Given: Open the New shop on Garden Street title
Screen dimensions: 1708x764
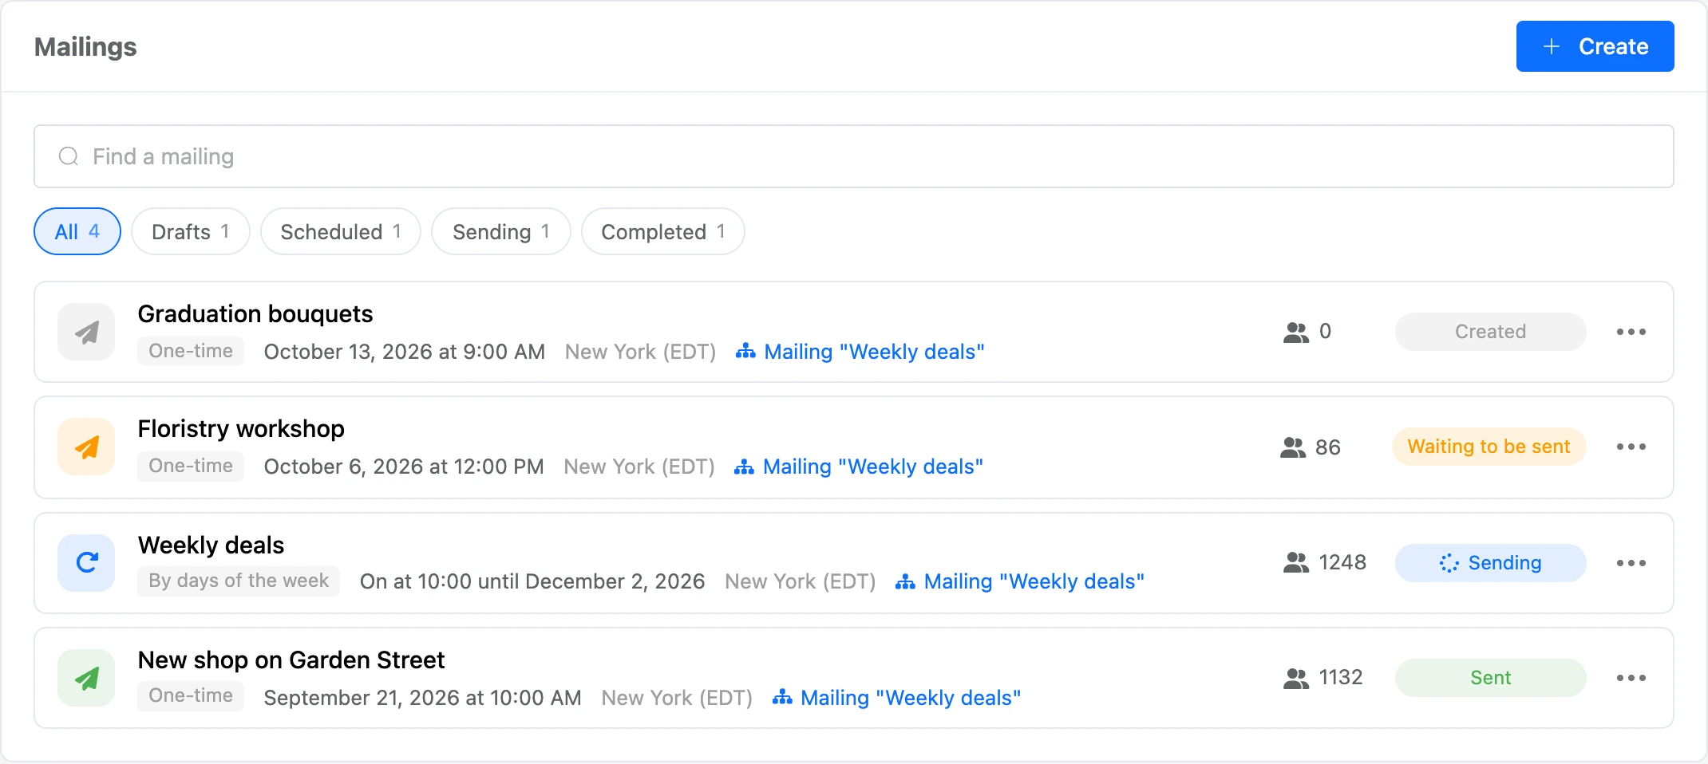Looking at the screenshot, I should point(291,660).
